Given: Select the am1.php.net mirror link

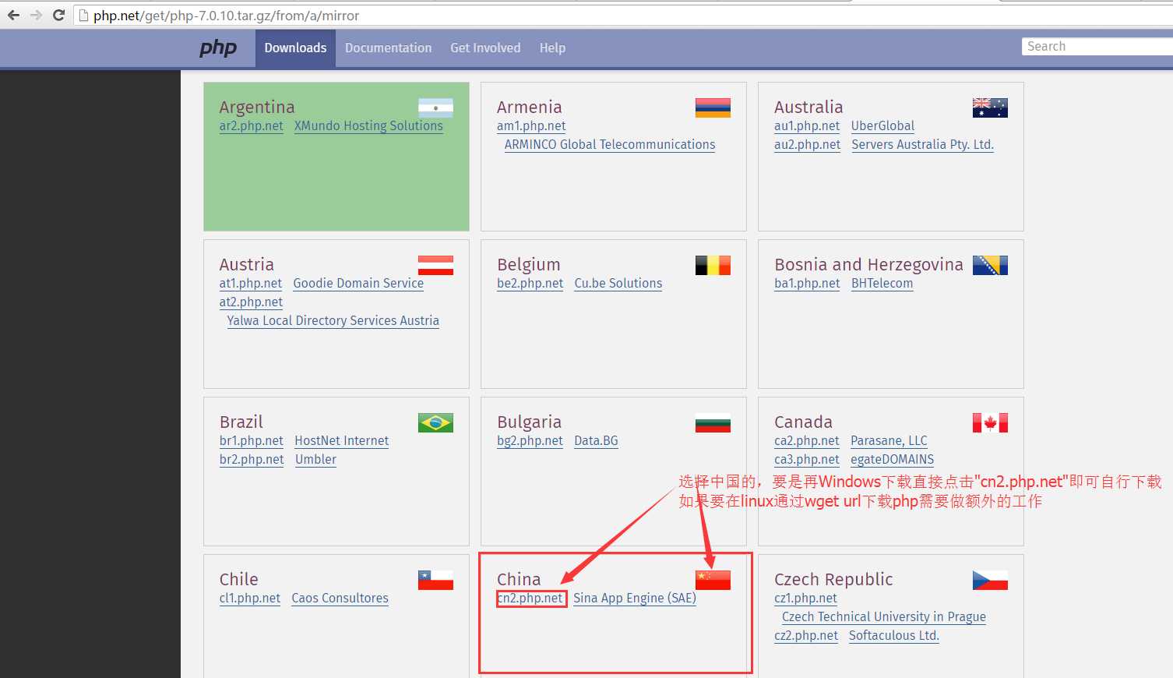Looking at the screenshot, I should coord(531,125).
